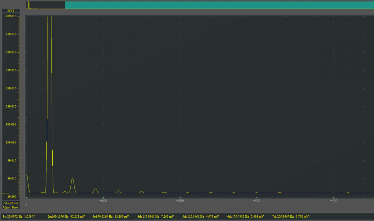Click the Reset button under the vertical scale
Image resolution: width=374 pixels, height=221 pixels.
pyautogui.click(x=15, y=207)
